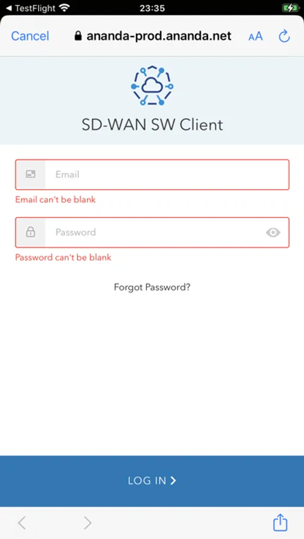Go back with the left arrow

22,523
